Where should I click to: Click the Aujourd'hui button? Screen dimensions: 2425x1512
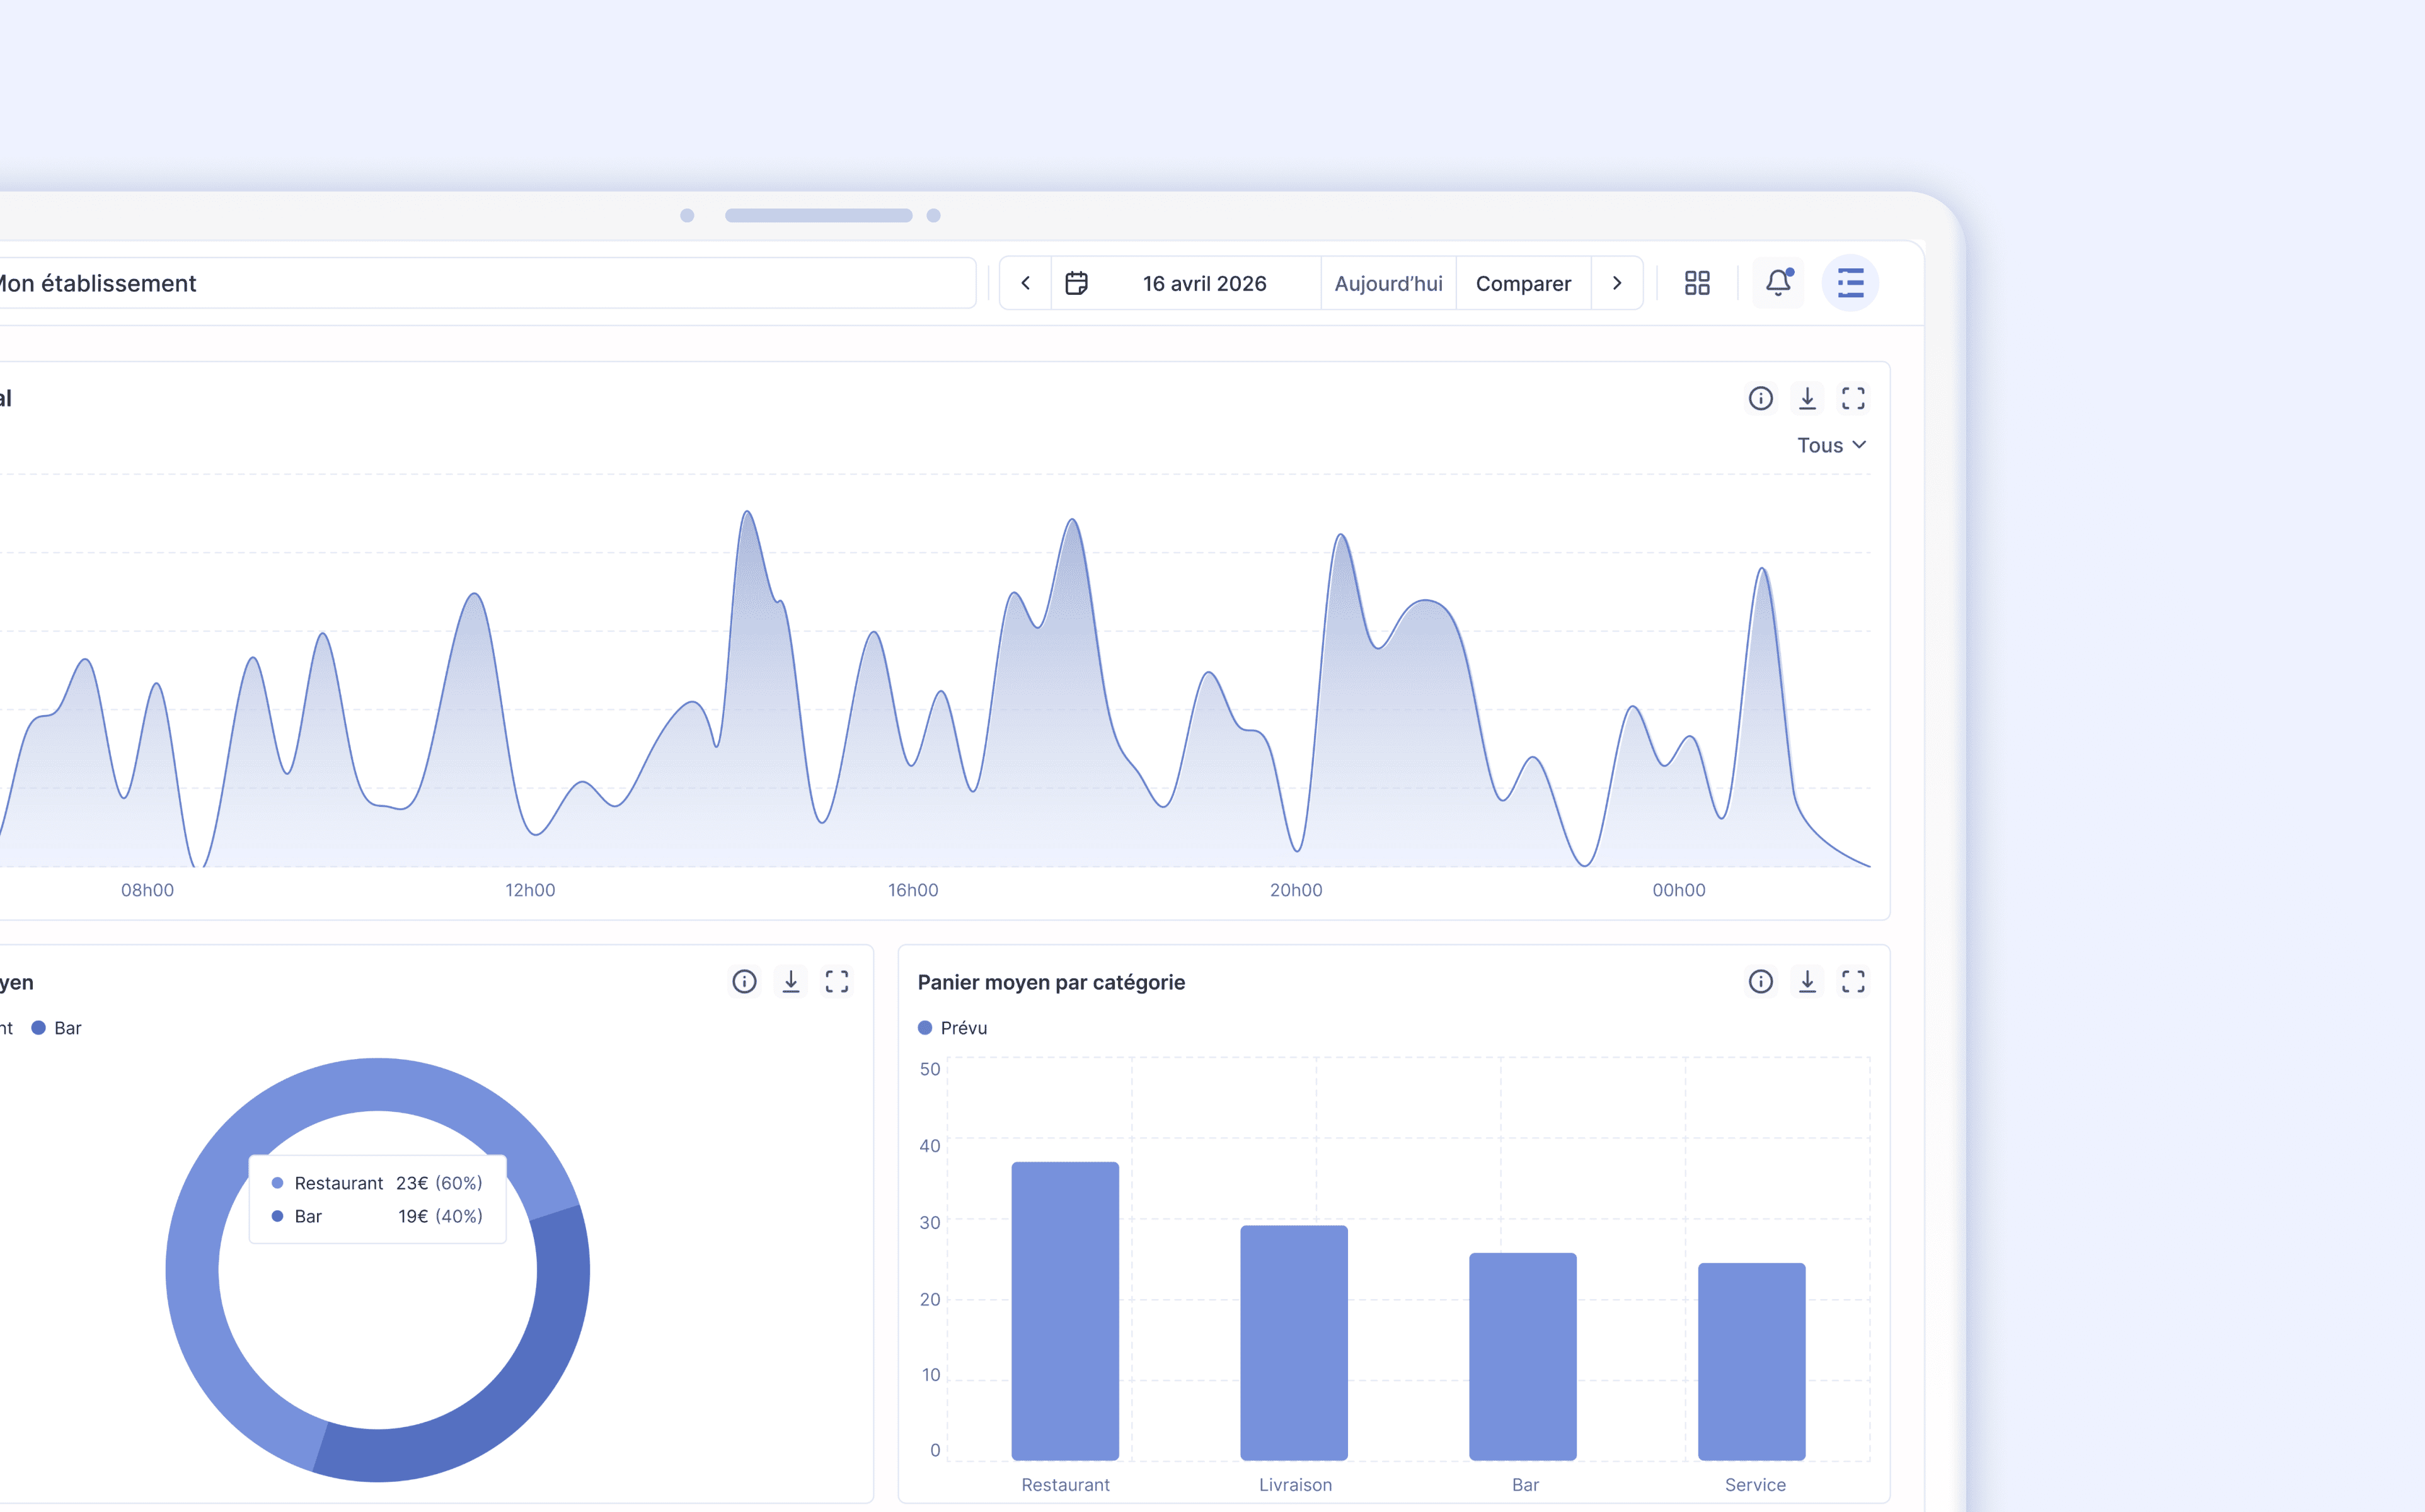pos(1388,283)
